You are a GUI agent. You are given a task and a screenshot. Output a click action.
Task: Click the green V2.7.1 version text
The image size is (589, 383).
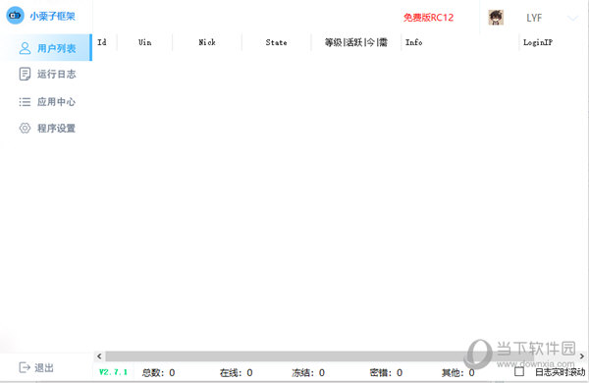[x=113, y=372]
